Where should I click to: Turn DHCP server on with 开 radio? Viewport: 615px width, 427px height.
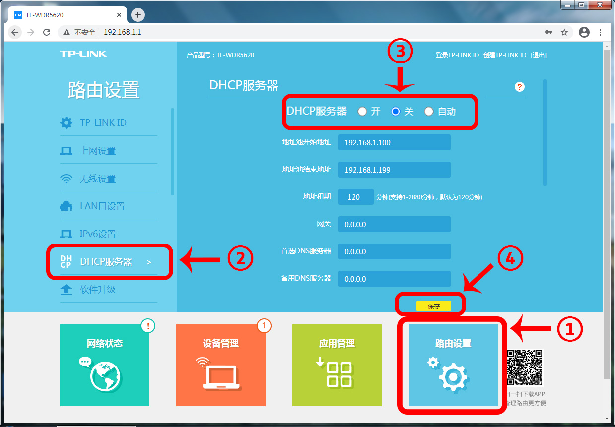(362, 112)
